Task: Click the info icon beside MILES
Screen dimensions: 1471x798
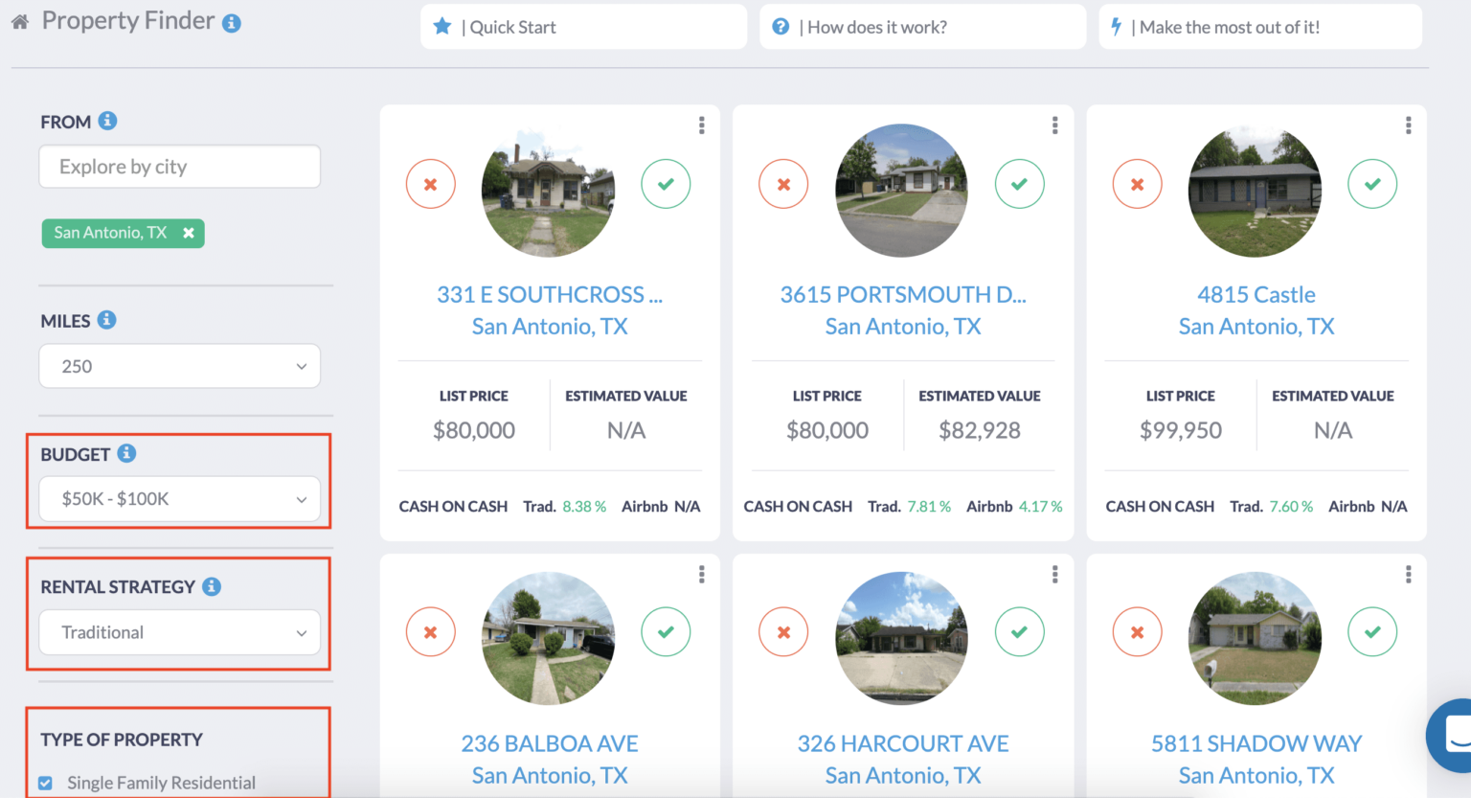Action: coord(105,320)
